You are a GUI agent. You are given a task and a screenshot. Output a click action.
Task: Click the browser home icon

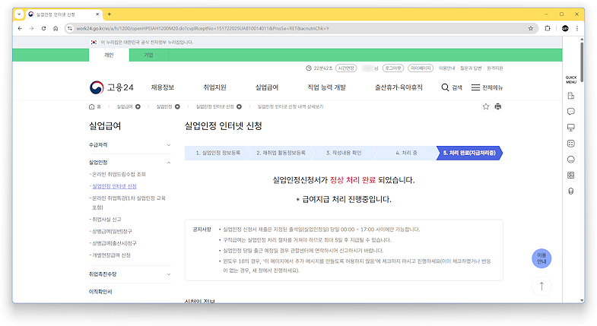56,29
